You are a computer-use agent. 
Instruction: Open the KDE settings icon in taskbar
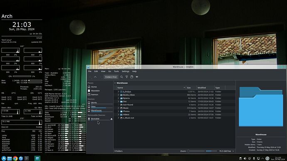[x=21, y=158]
